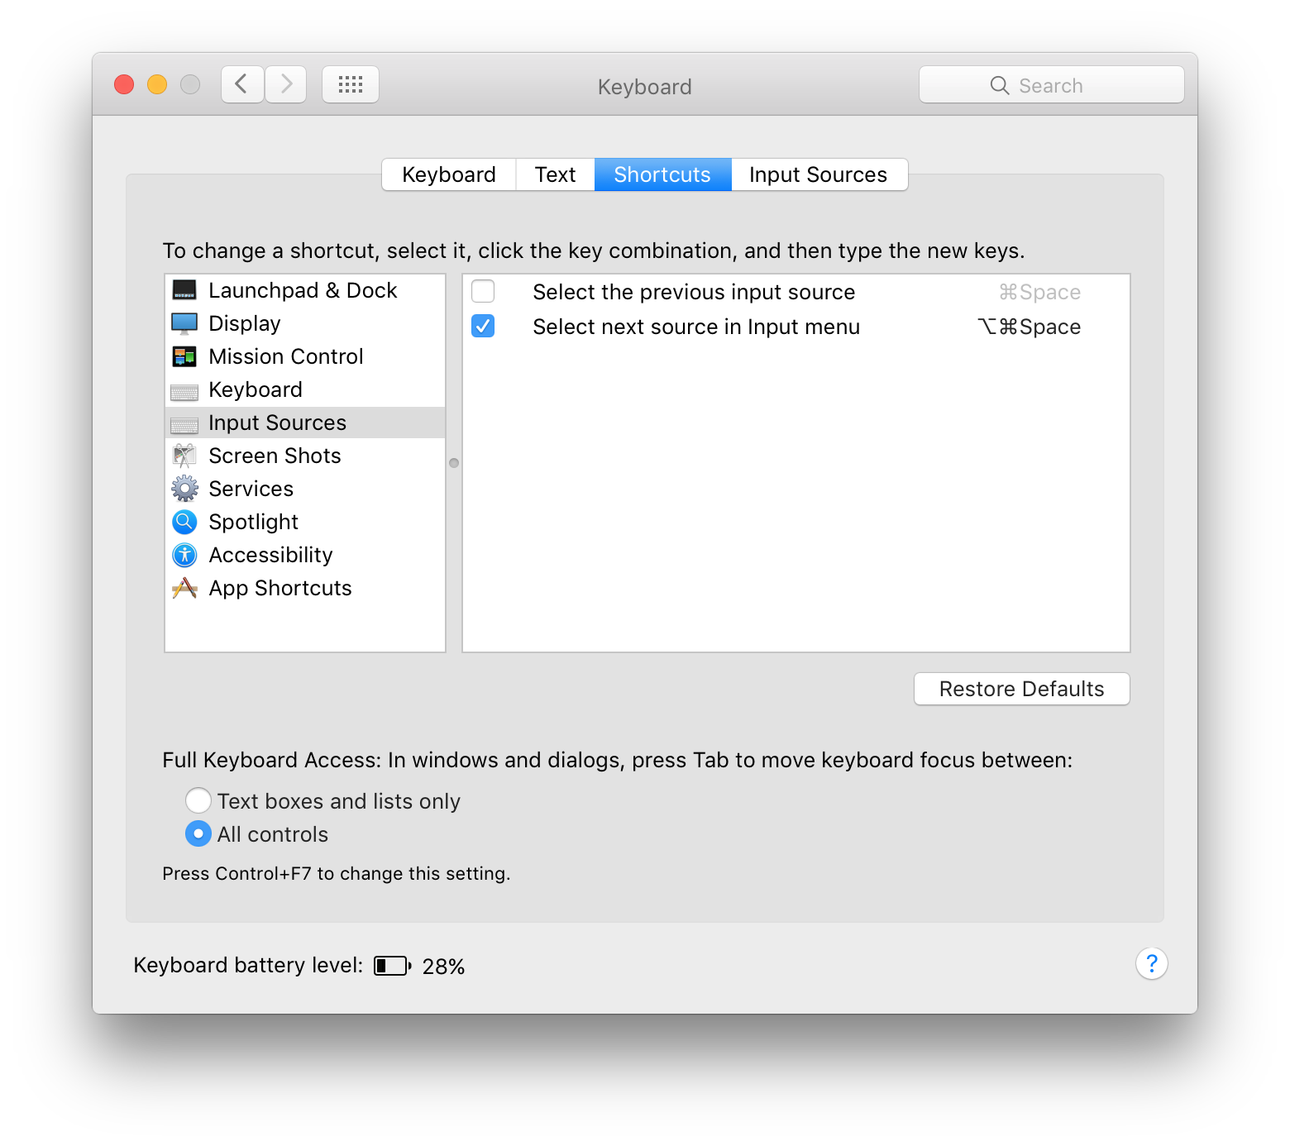The image size is (1290, 1146).
Task: Click the Restore Defaults button
Action: pos(1021,689)
